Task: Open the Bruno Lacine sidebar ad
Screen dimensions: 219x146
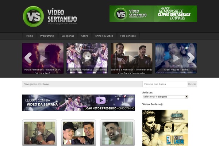Action: (165, 128)
